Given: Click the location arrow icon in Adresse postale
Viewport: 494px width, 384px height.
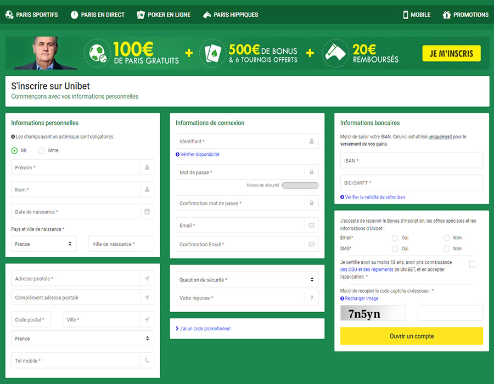Looking at the screenshot, I should point(147,278).
